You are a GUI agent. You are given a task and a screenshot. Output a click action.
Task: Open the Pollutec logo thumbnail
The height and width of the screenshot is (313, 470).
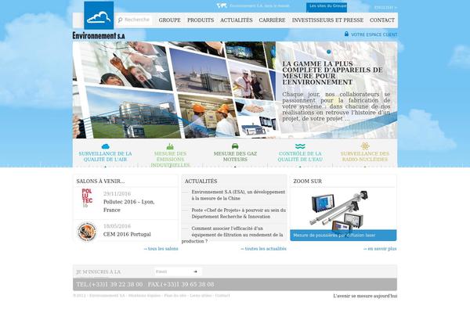click(x=87, y=199)
